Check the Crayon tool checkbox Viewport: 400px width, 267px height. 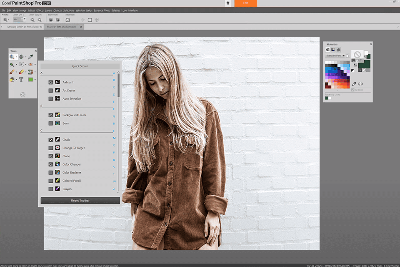click(x=50, y=189)
